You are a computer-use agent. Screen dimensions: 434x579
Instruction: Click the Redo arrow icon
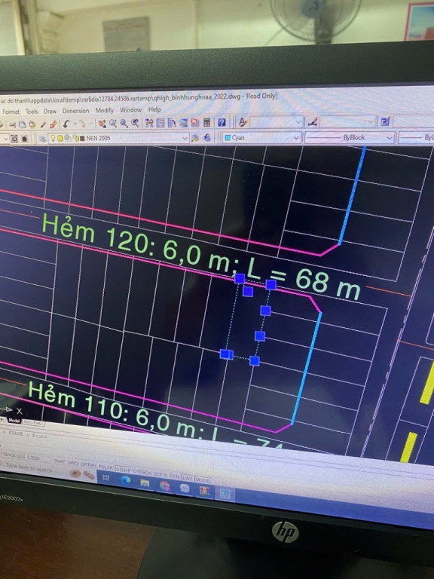pyautogui.click(x=82, y=124)
